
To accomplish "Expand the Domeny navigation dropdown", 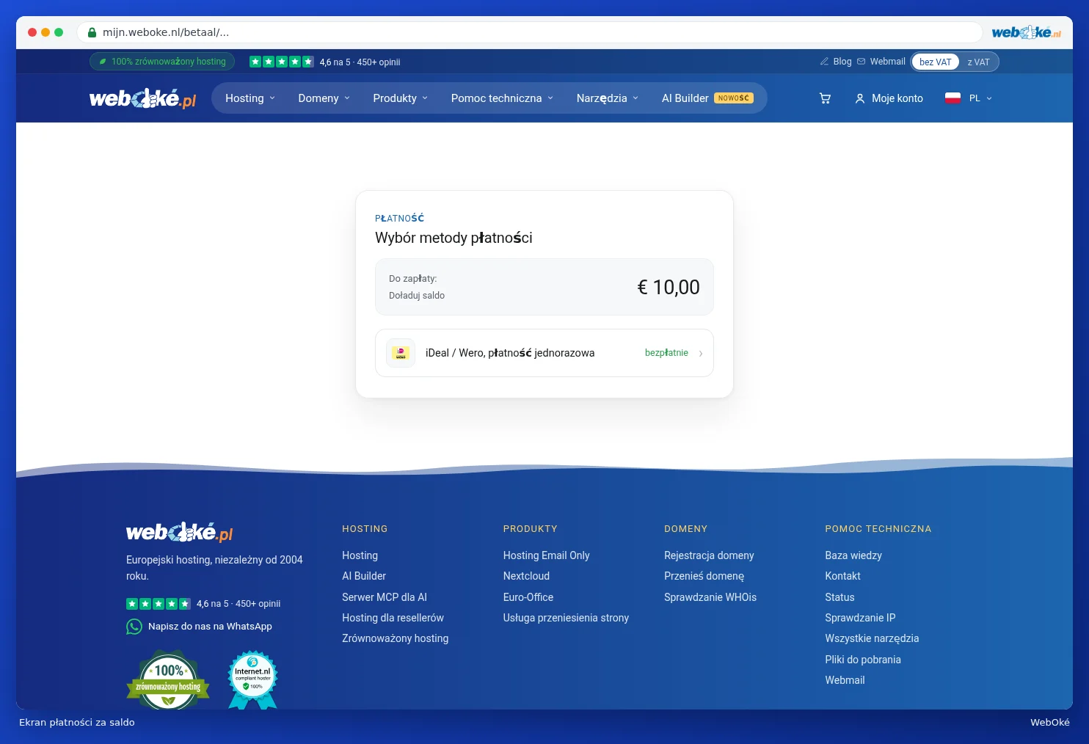I will point(324,98).
